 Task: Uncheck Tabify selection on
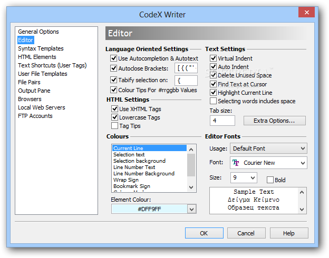click(113, 80)
